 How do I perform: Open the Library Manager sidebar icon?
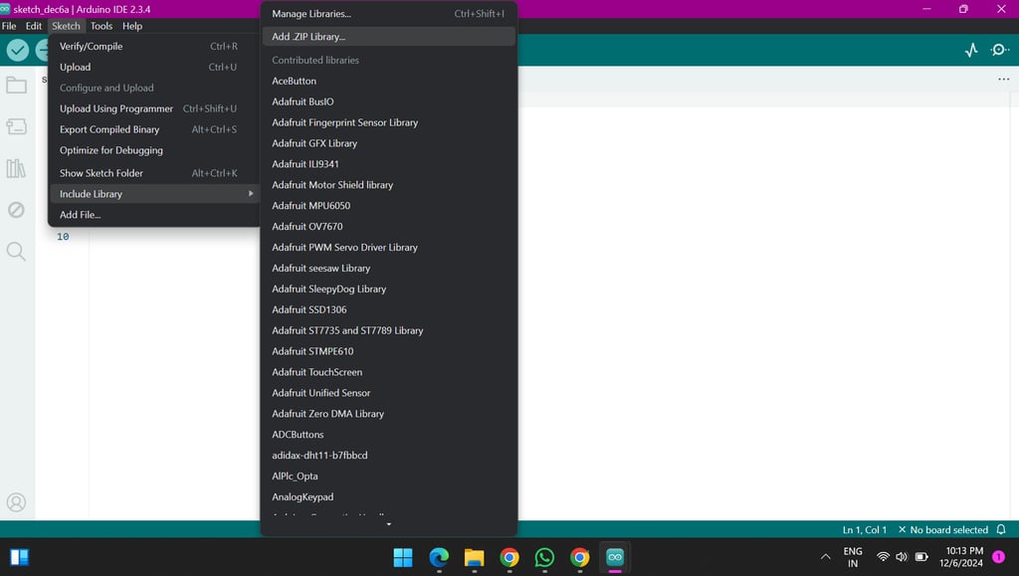pos(16,168)
